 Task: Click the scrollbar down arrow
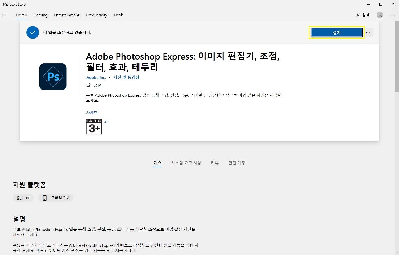pos(397,253)
